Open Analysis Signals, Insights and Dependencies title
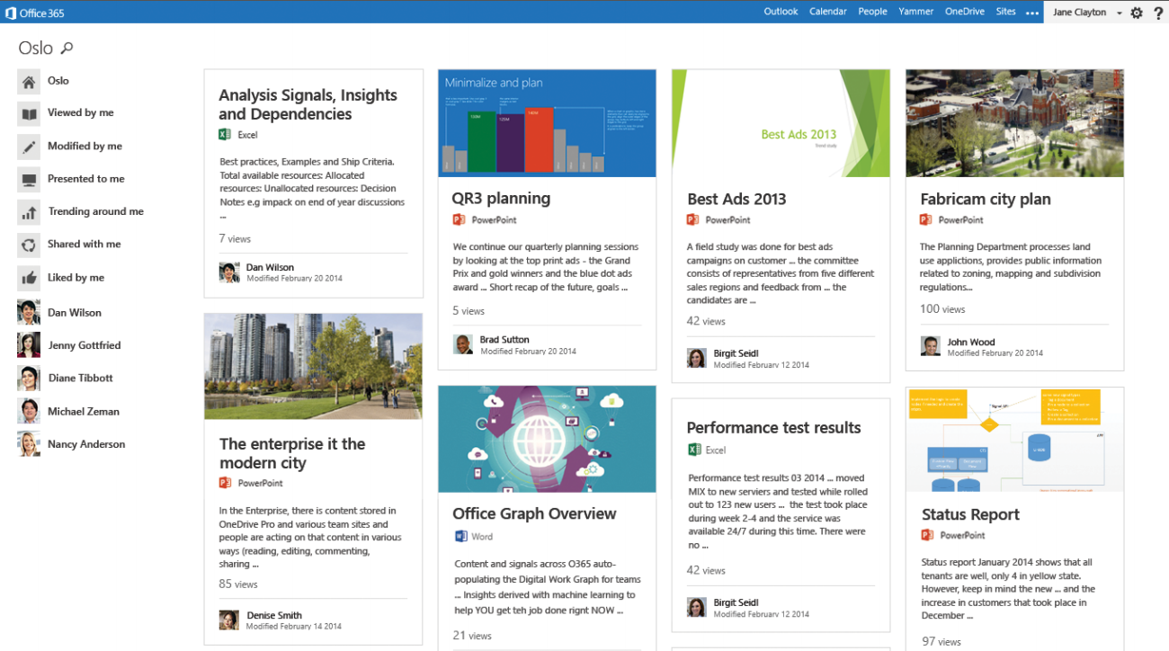 click(308, 104)
